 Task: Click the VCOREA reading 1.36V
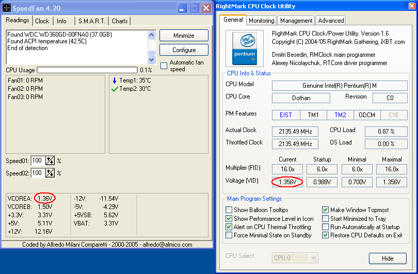[x=45, y=199]
